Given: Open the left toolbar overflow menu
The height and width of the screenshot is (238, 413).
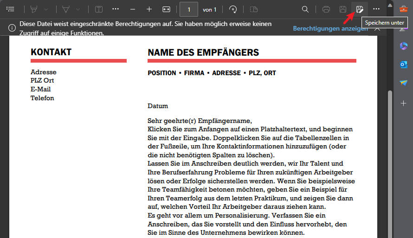Looking at the screenshot, I should pos(116,9).
